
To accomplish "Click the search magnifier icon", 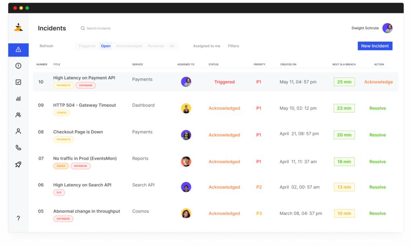I will [82, 29].
